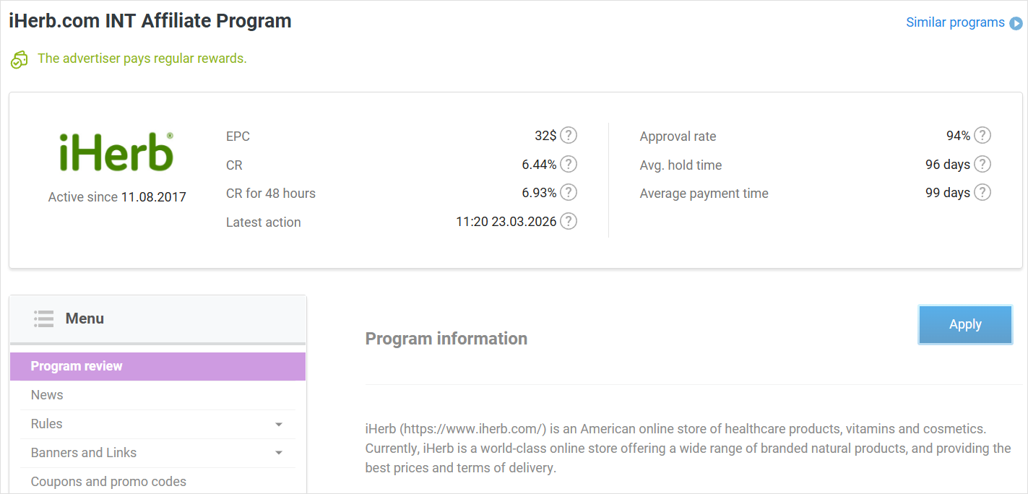Click the help icon next to Latest action
Viewport: 1028px width, 494px height.
coord(569,222)
